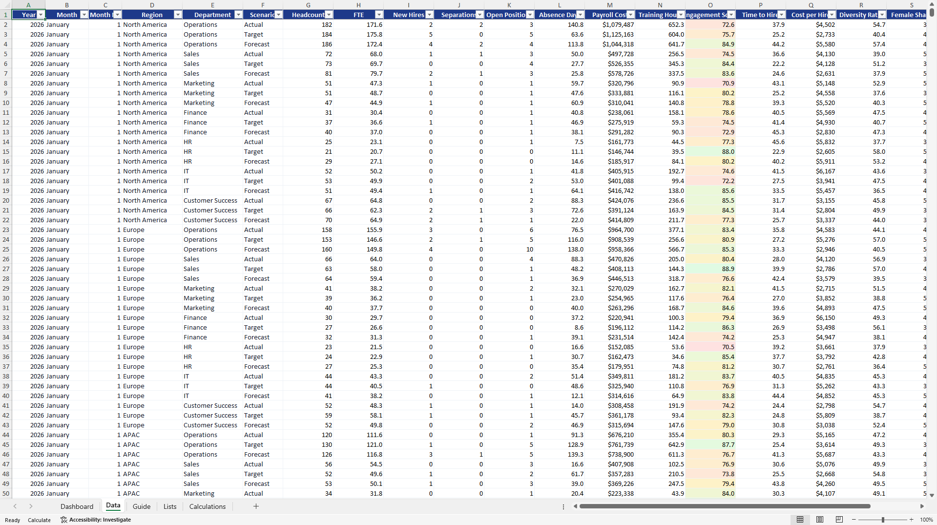Select column M header

point(610,5)
